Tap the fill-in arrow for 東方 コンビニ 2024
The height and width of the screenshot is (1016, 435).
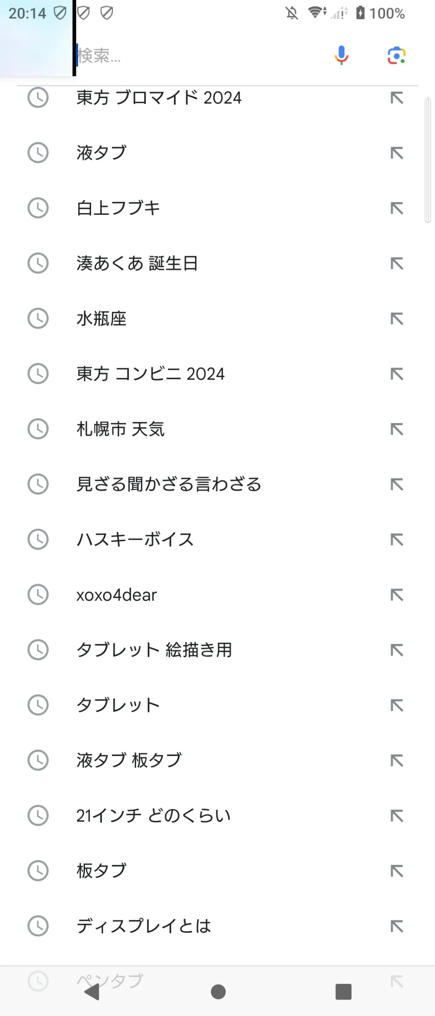397,374
